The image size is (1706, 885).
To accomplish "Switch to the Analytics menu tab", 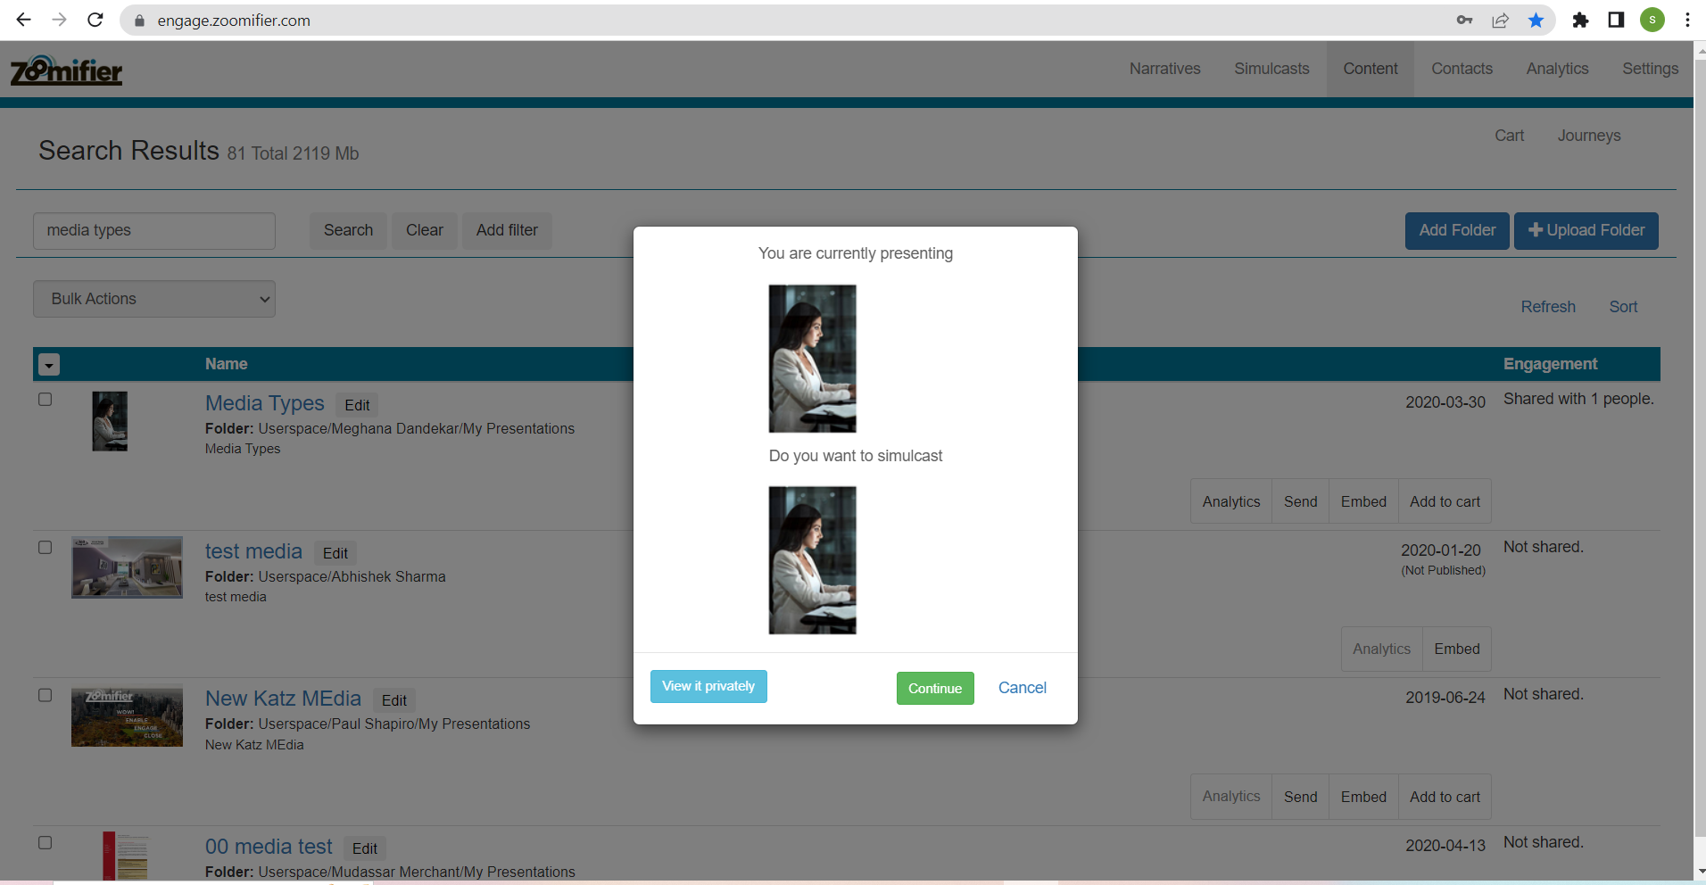I will pyautogui.click(x=1557, y=69).
